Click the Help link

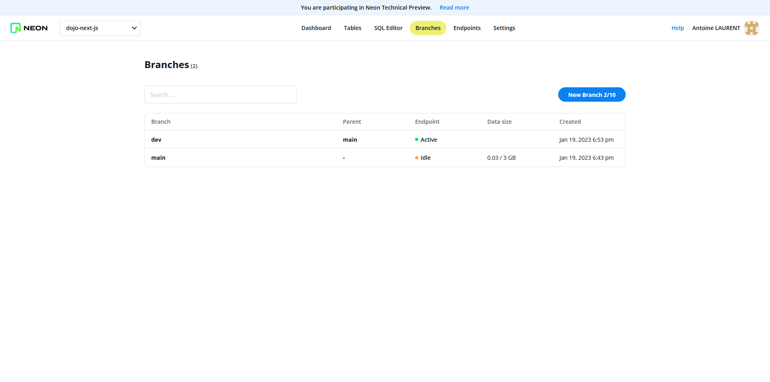pyautogui.click(x=677, y=28)
